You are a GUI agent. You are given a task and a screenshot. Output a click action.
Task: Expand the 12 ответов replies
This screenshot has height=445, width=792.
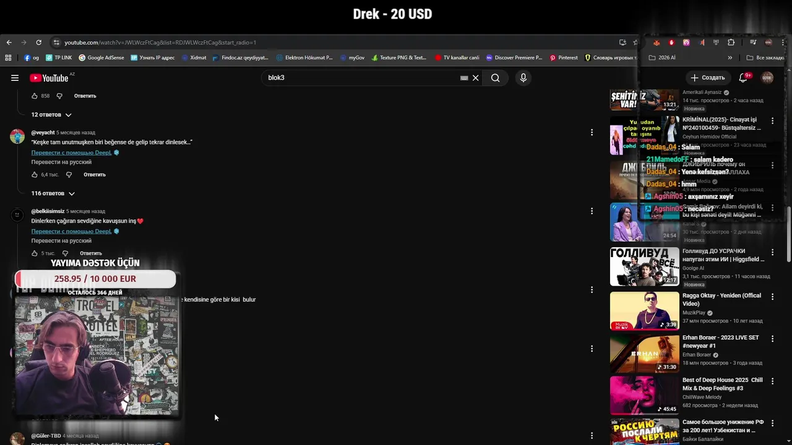[x=52, y=115]
